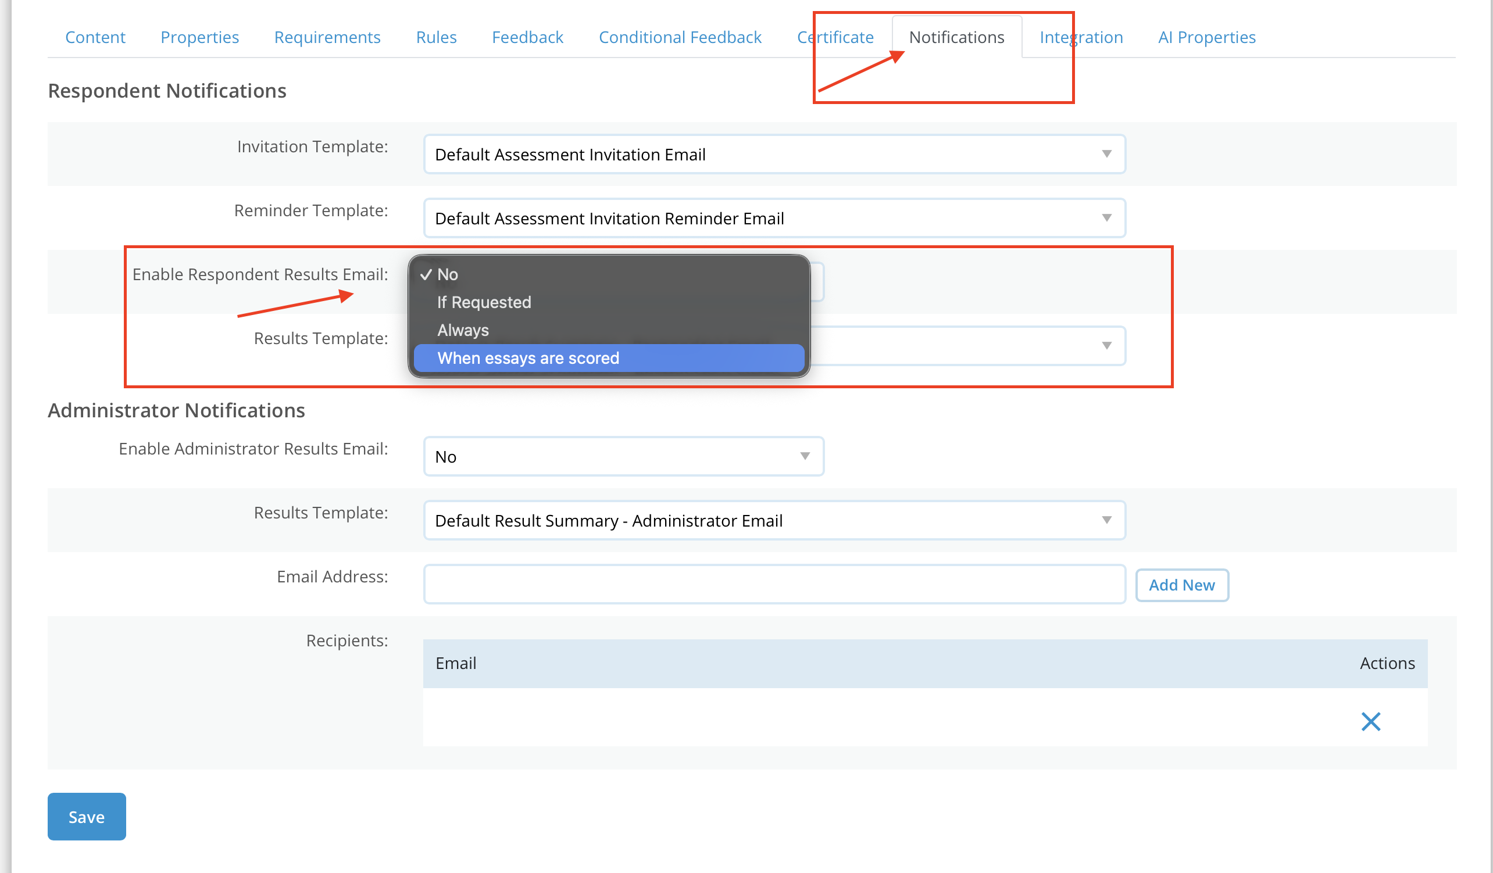Click the Enable Respondent Results Email label
This screenshot has height=873, width=1493.
pyautogui.click(x=260, y=274)
